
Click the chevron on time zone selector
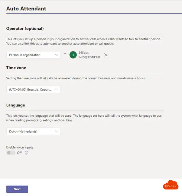[x=57, y=89]
